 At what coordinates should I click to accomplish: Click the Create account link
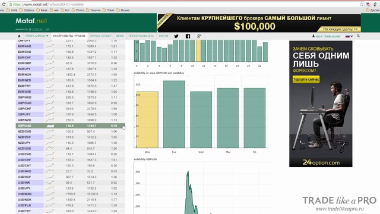click(332, 36)
